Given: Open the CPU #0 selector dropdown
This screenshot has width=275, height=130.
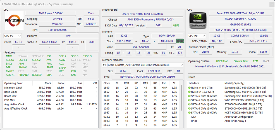Looking at the screenshot, I should [12, 36].
